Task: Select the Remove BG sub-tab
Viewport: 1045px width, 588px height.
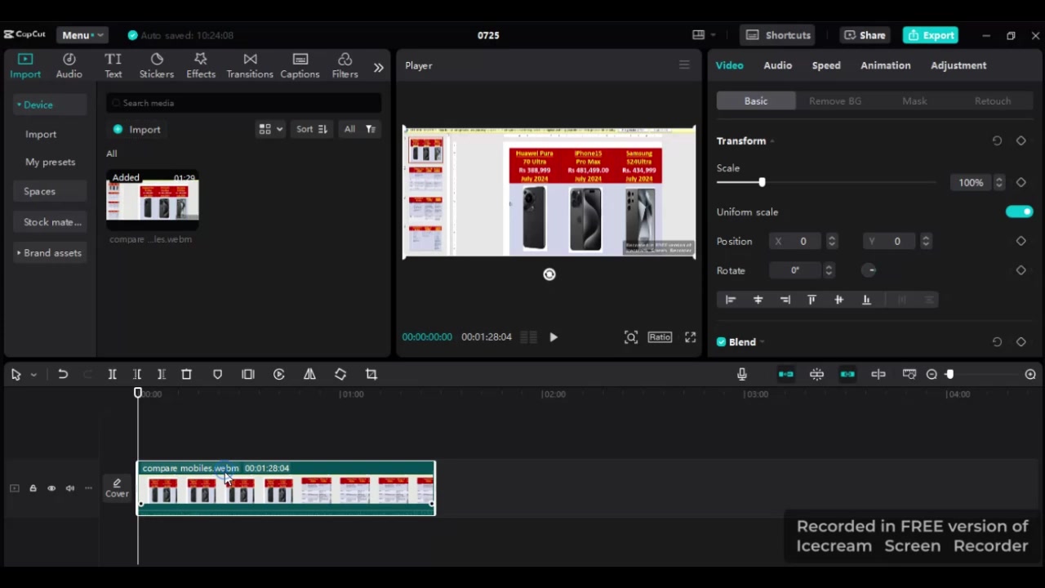Action: (x=835, y=100)
